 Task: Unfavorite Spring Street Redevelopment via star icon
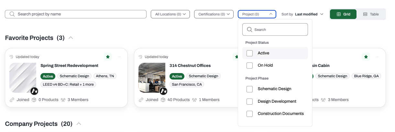click(108, 57)
